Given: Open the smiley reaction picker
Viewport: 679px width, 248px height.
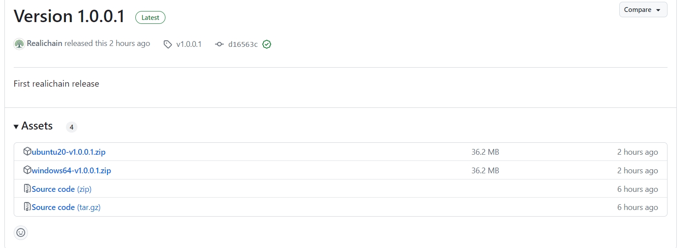Looking at the screenshot, I should [21, 233].
